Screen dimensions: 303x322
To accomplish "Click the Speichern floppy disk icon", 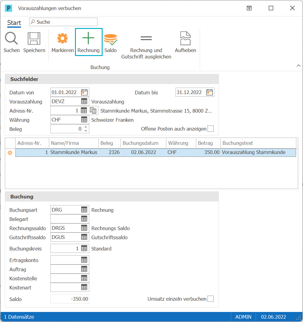I will [34, 38].
